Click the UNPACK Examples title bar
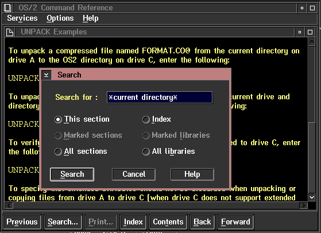 pos(154,32)
